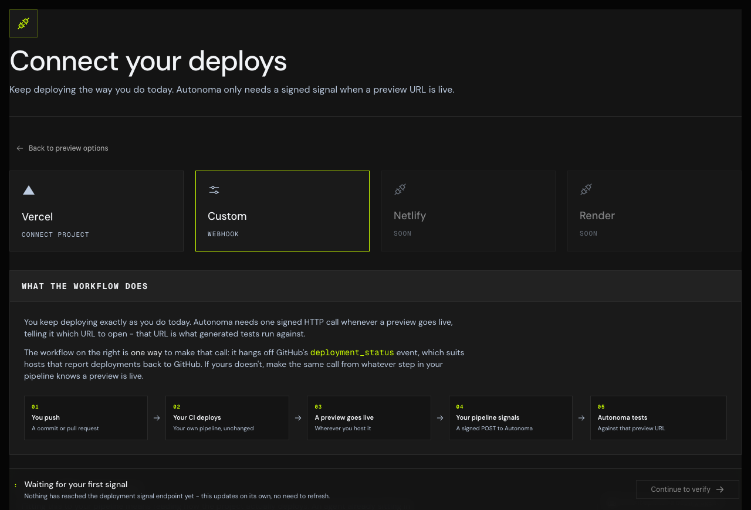Click arrow between CI deploys and preview step
The image size is (751, 510).
pos(298,418)
